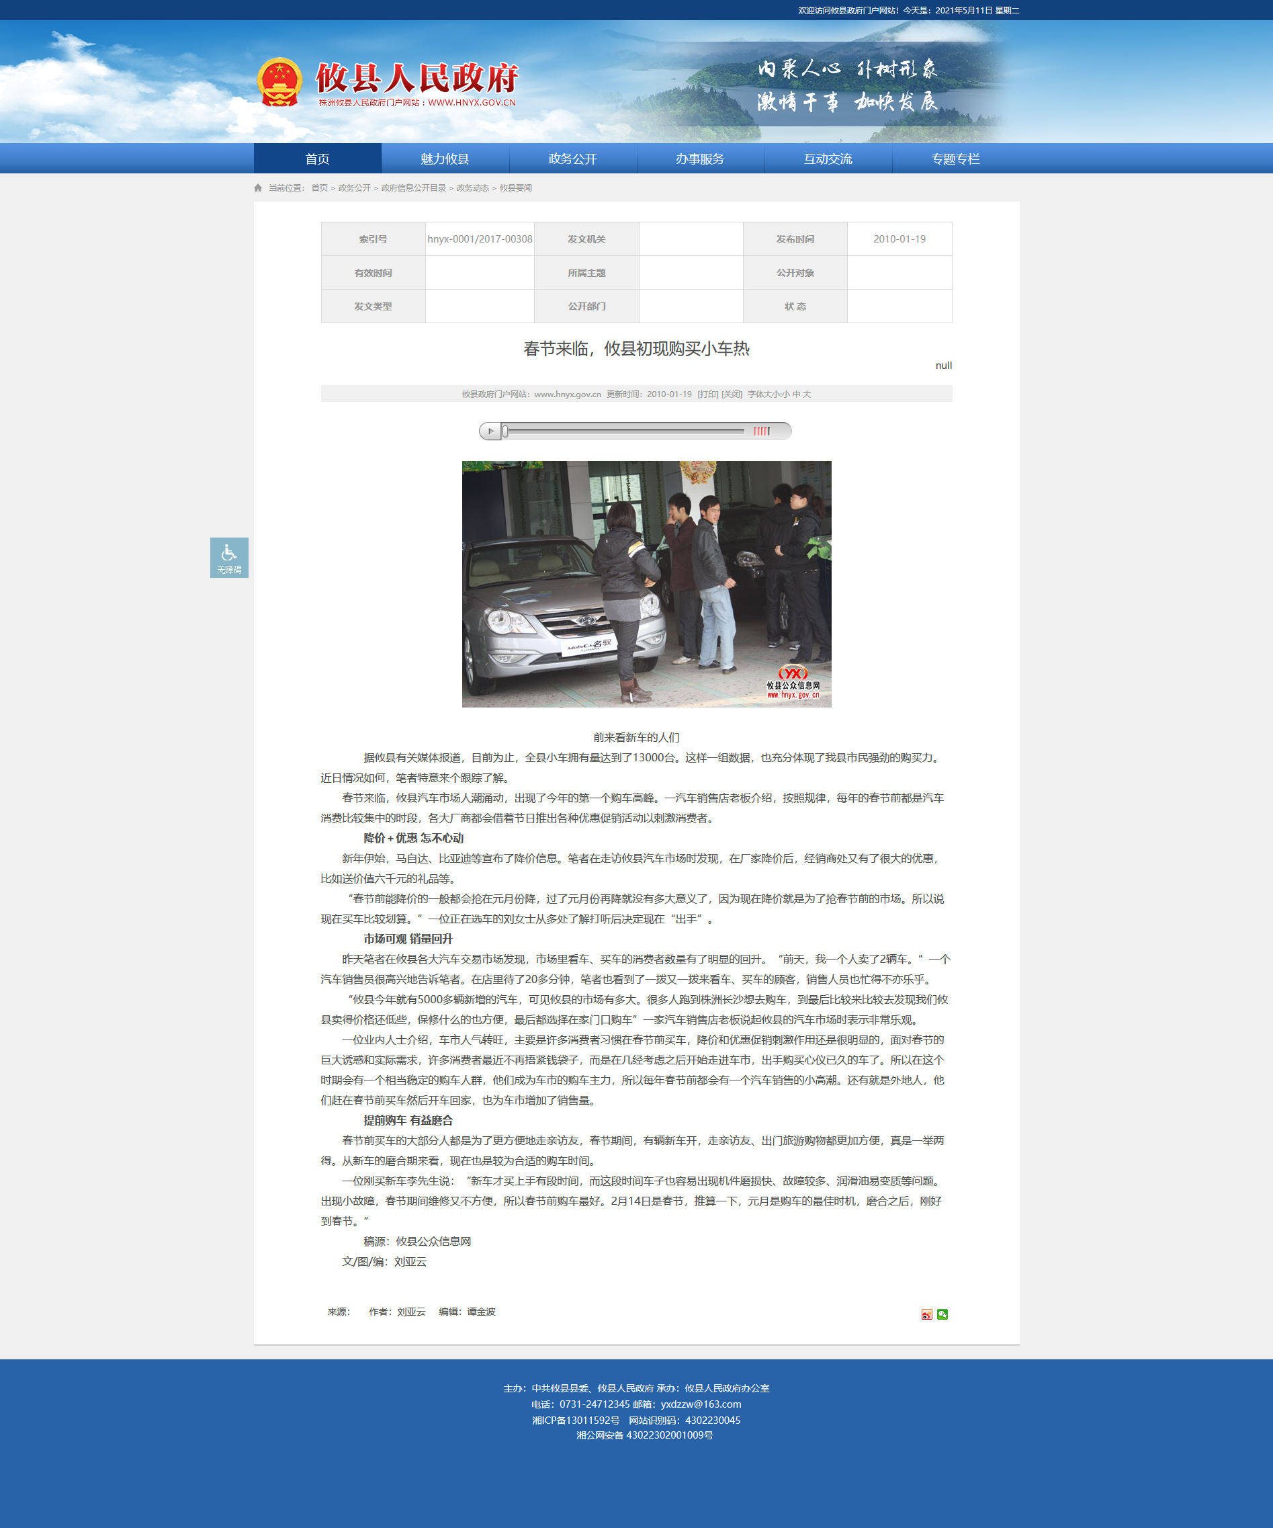Open the 首页 navigation tab

[317, 159]
